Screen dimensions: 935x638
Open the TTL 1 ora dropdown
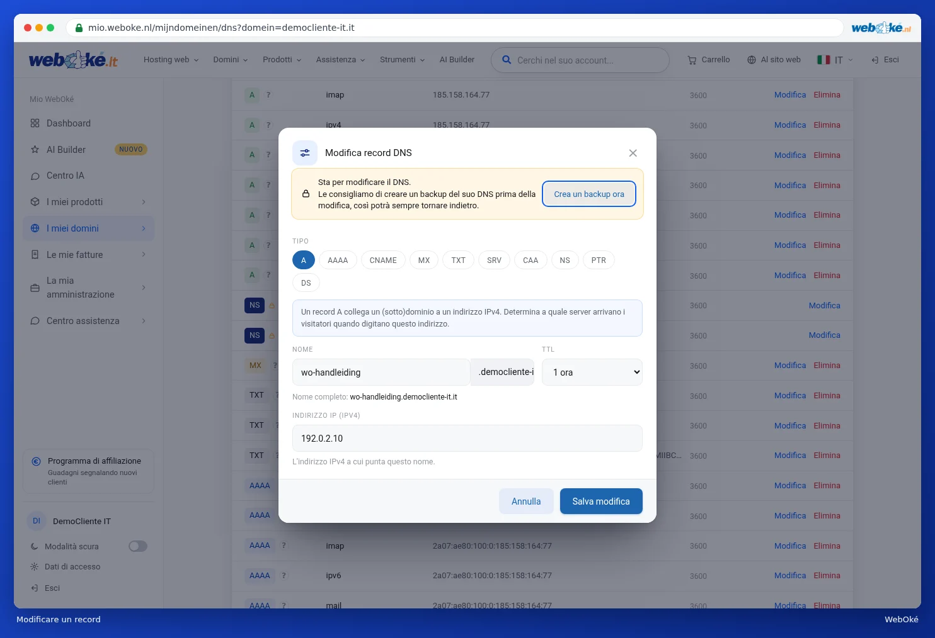[x=592, y=372]
